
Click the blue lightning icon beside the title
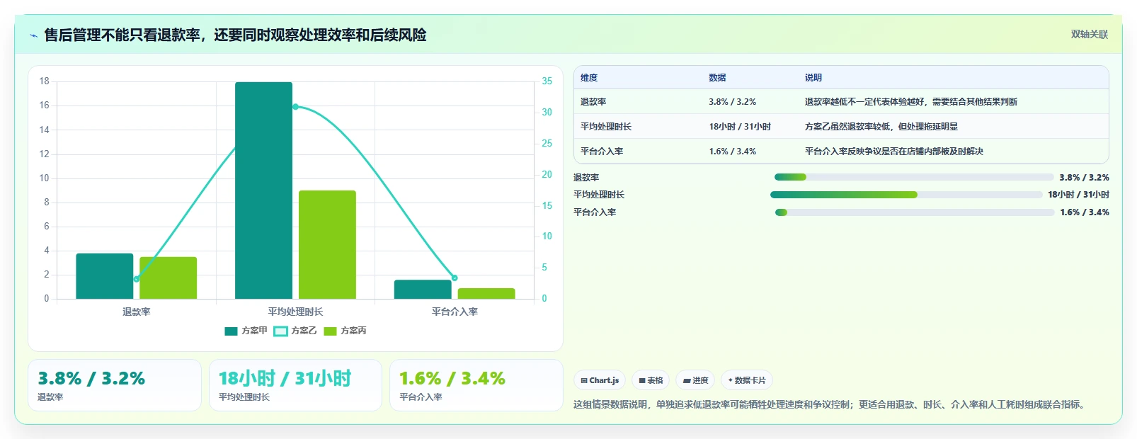[x=33, y=35]
